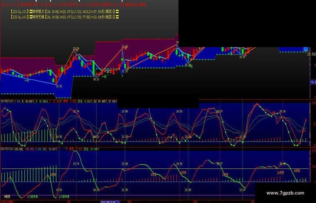The height and width of the screenshot is (203, 316).
Task: Select the 26.30 label in the KDJ panel
Action: coord(283,111)
